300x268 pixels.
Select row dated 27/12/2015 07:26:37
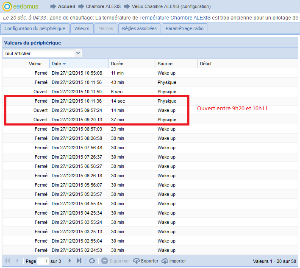pos(150,157)
